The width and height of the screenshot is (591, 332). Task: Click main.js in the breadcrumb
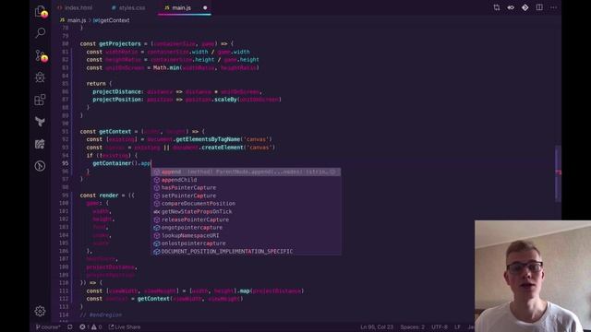(x=77, y=20)
